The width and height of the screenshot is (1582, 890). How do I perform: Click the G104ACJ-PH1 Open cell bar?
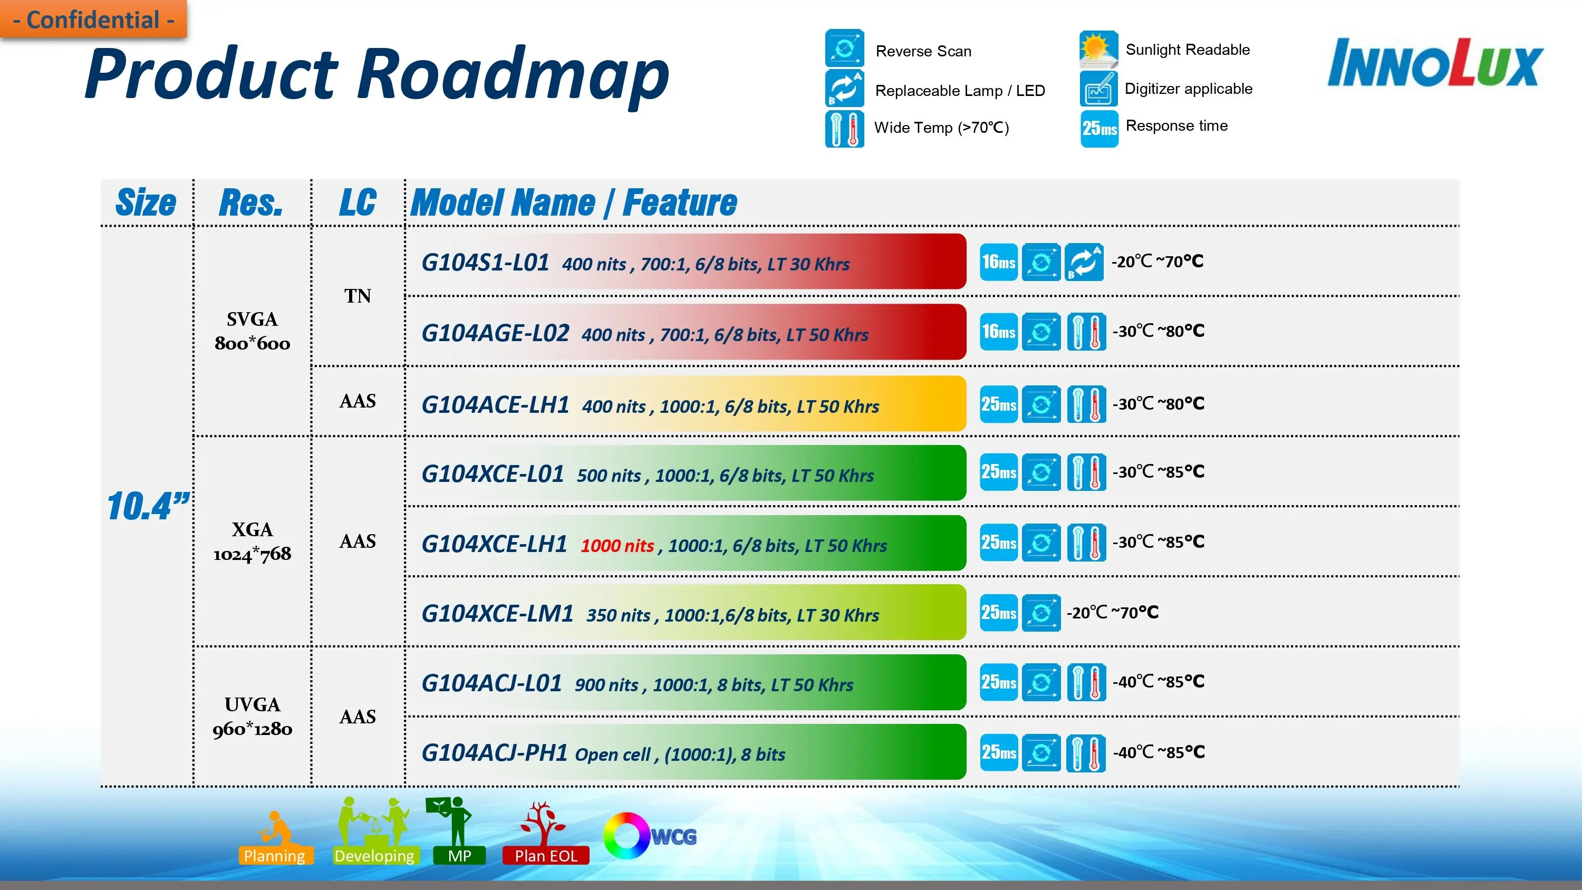685,752
